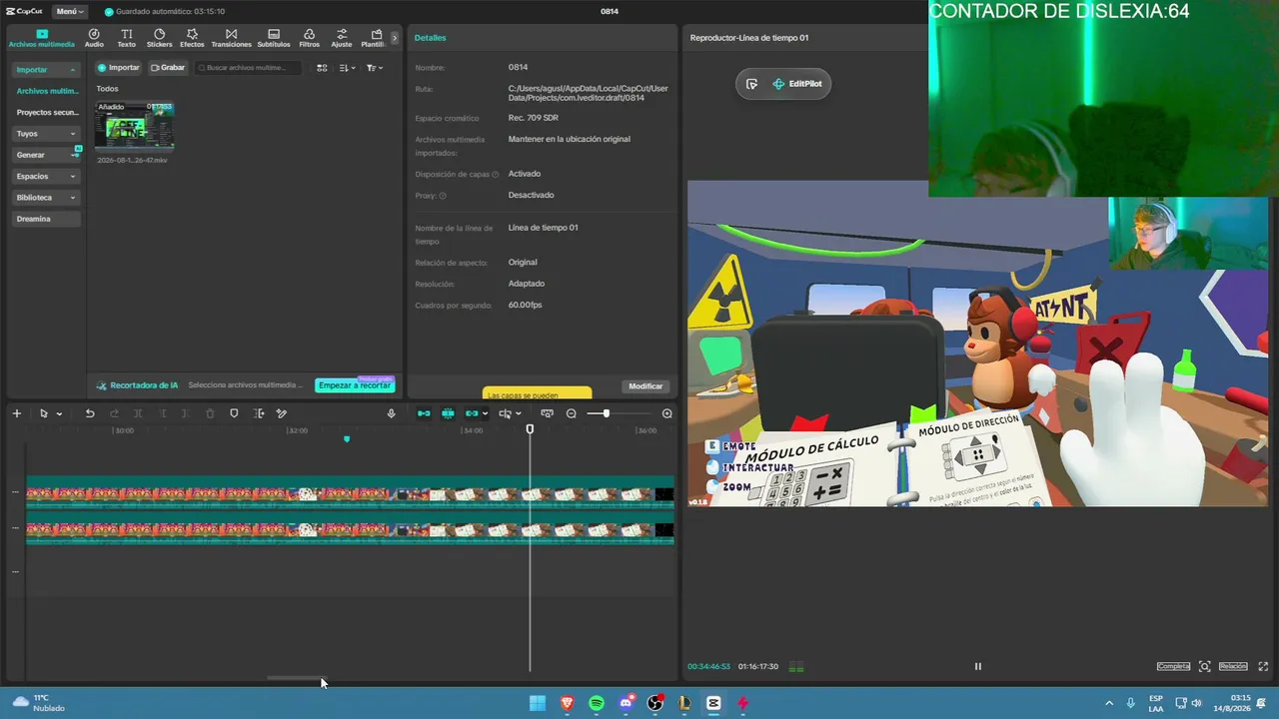The width and height of the screenshot is (1279, 719).
Task: Click the timeline horizontal scrollbar
Action: [x=296, y=677]
